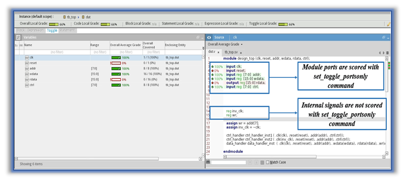
Task: Select the reset variable row
Action: pyautogui.click(x=108, y=63)
